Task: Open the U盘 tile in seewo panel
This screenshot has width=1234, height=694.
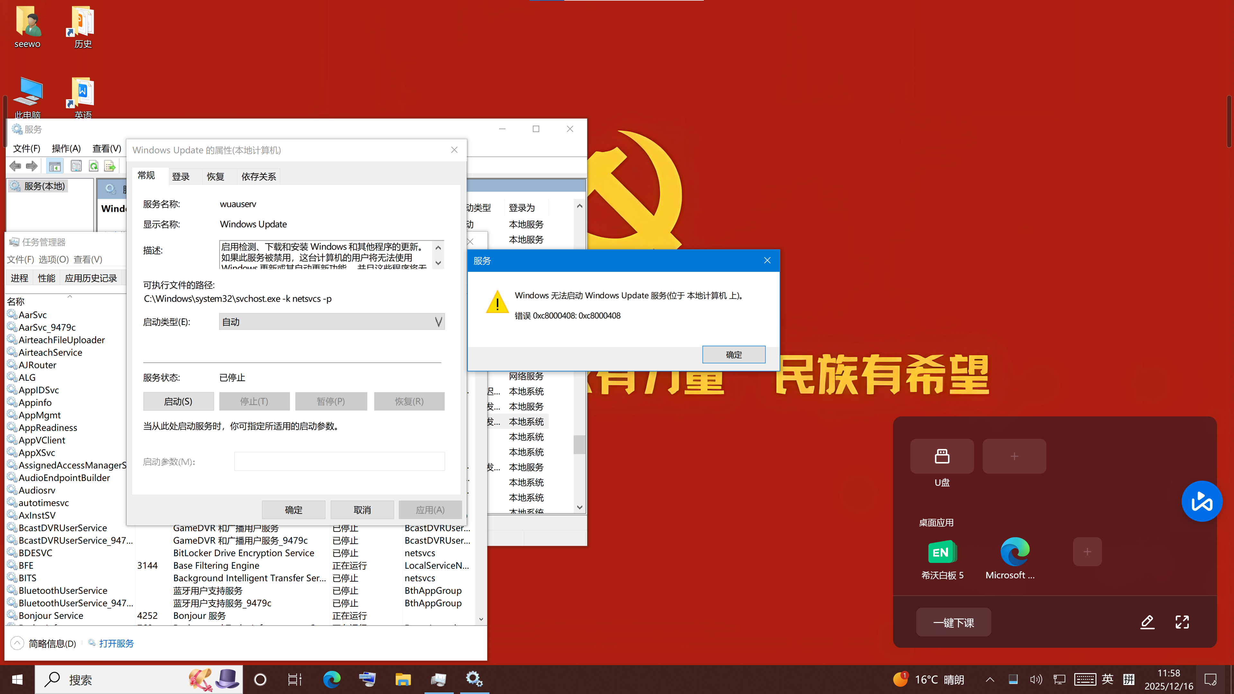Action: click(x=942, y=456)
